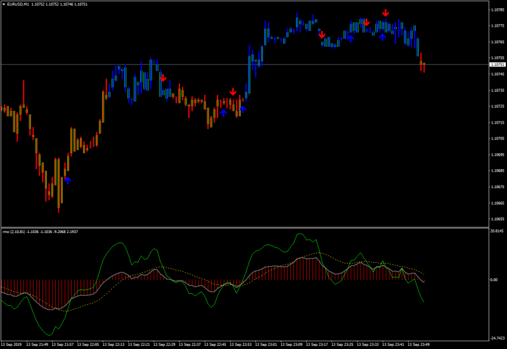Click the 13 Sep 21:49 time label
Image resolution: width=507 pixels, height=349 pixels.
(37, 345)
